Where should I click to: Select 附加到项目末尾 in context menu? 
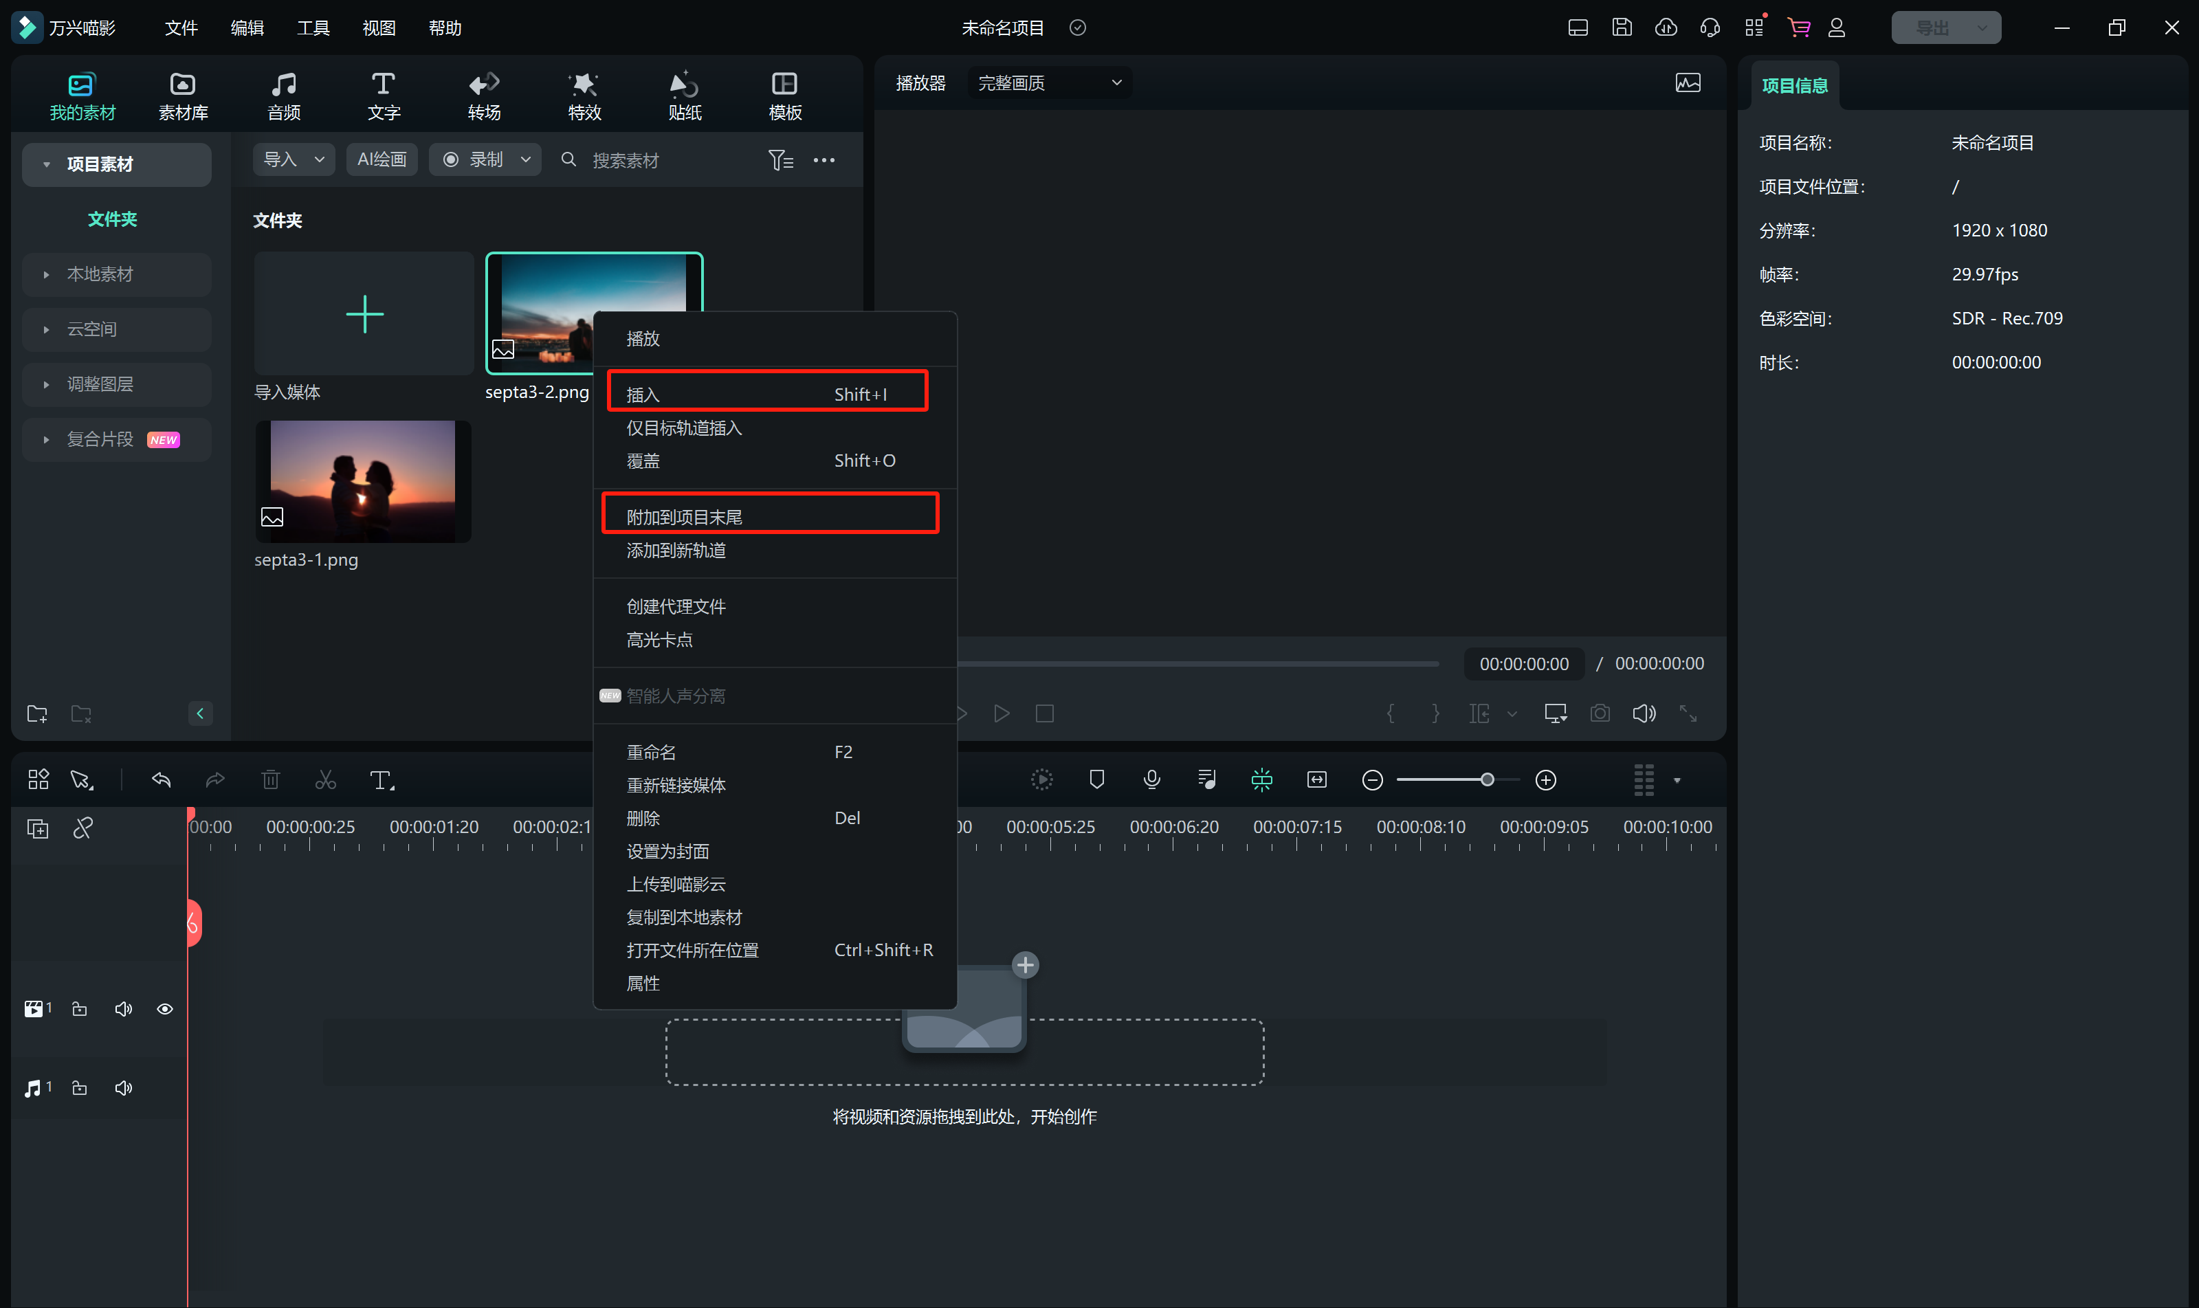[684, 516]
